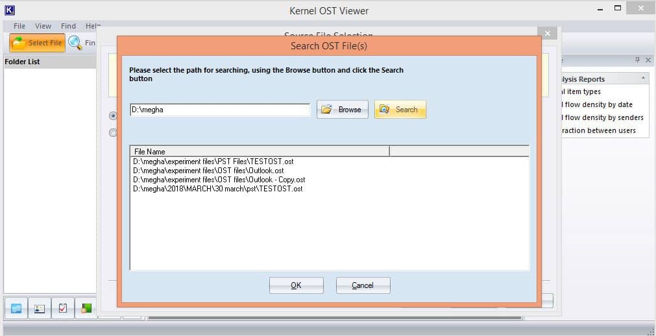This screenshot has width=656, height=336.
Task: Click the Find magnifier icon in toolbar
Action: (75, 43)
